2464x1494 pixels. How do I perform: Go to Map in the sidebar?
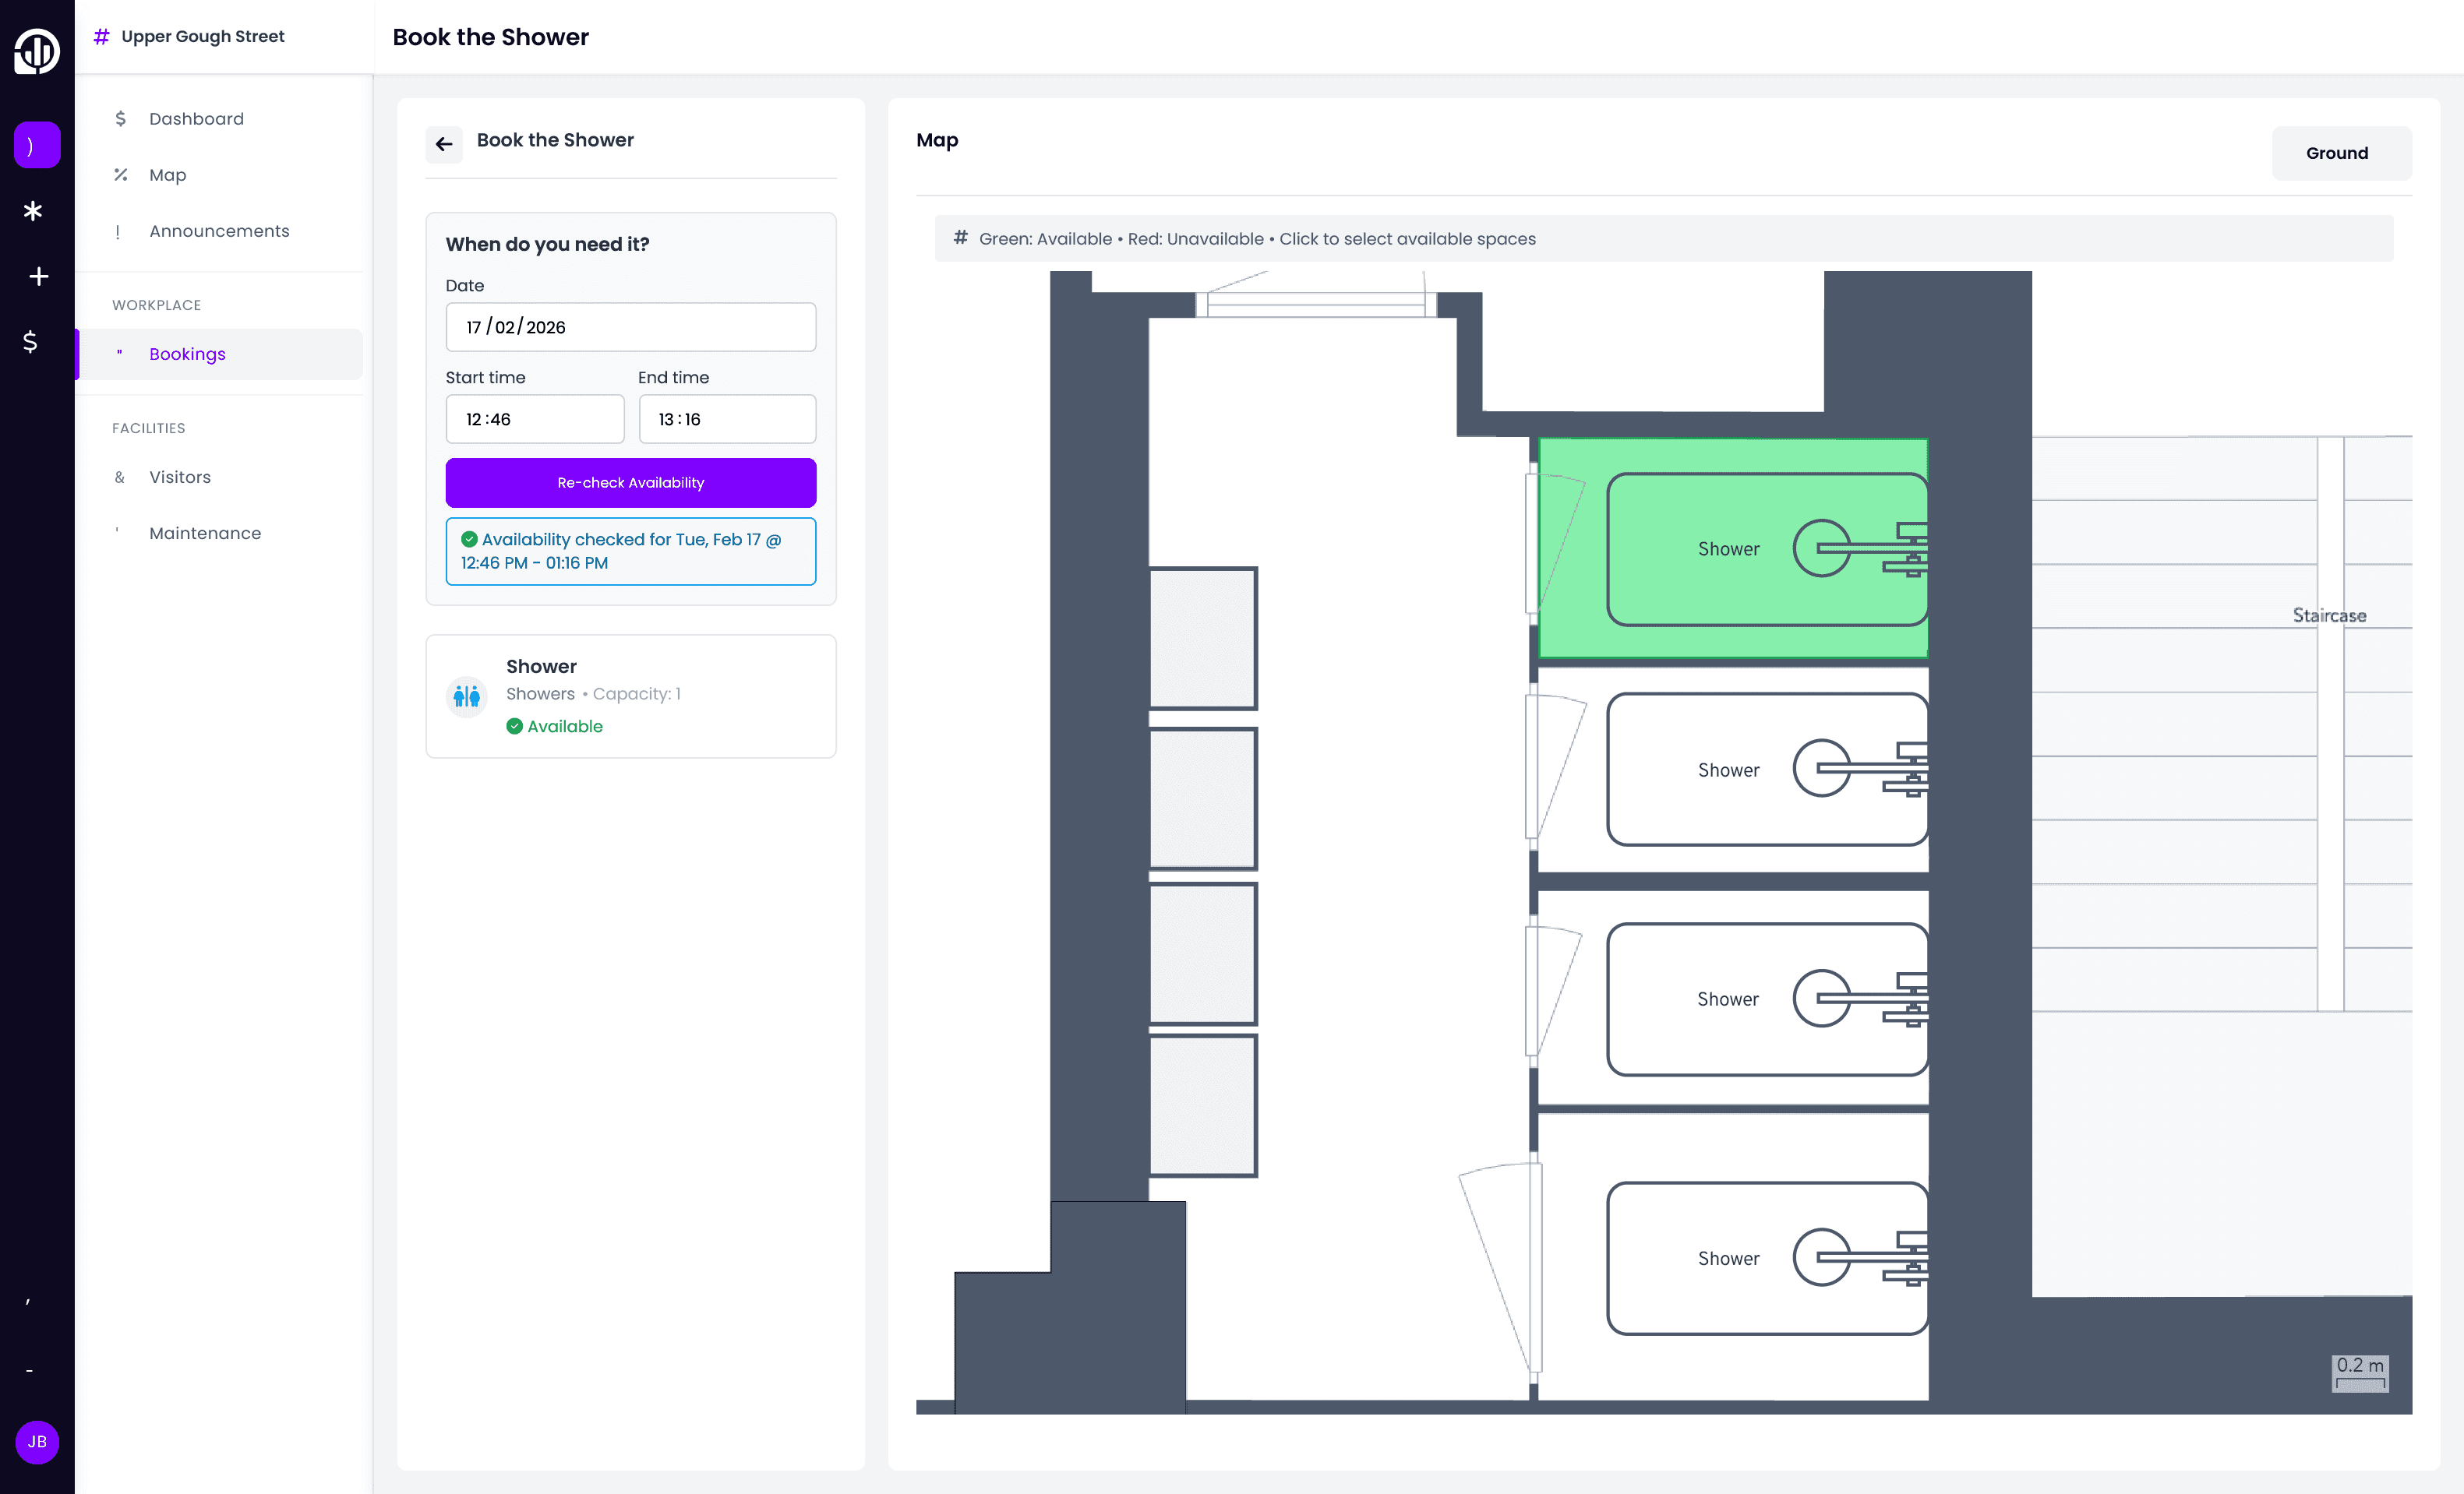(168, 175)
